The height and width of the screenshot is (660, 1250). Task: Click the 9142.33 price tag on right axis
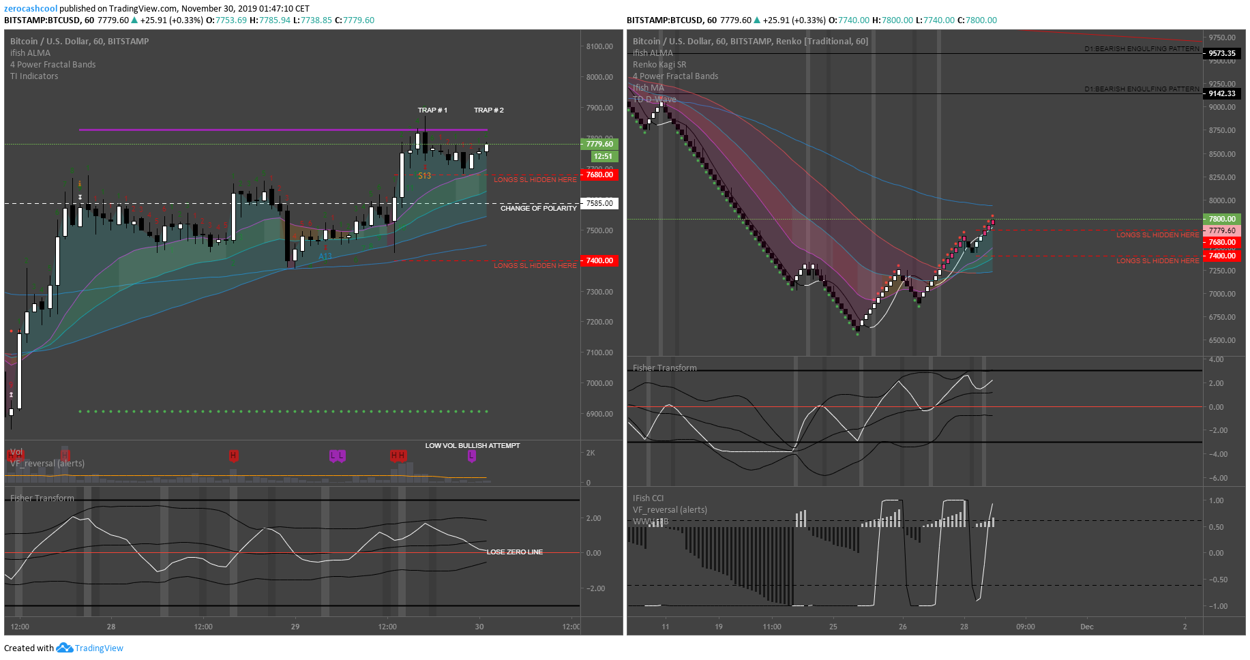pyautogui.click(x=1222, y=93)
